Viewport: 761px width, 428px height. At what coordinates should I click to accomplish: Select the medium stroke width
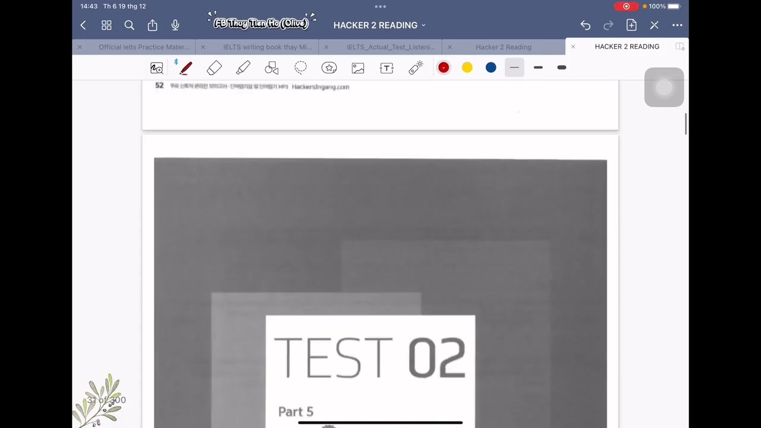(x=538, y=68)
